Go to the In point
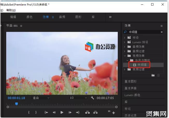169x118 pixels. [46, 113]
